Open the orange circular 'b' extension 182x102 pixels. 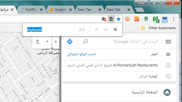[127, 19]
